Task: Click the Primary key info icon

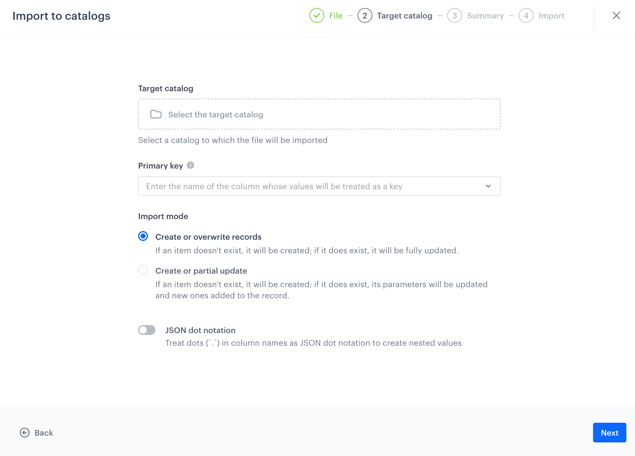Action: (190, 165)
